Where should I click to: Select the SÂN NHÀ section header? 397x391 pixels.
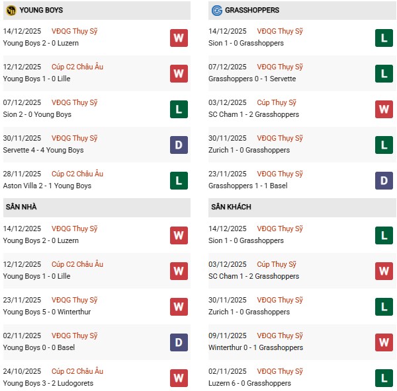tap(21, 207)
